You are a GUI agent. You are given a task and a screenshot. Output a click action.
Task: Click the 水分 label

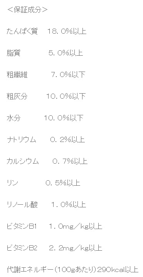pos(13,118)
